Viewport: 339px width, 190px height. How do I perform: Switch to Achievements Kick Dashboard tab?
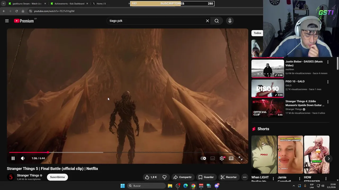69,4
